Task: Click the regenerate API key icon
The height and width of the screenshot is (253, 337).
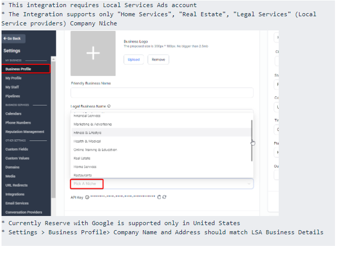Action: coord(164,197)
